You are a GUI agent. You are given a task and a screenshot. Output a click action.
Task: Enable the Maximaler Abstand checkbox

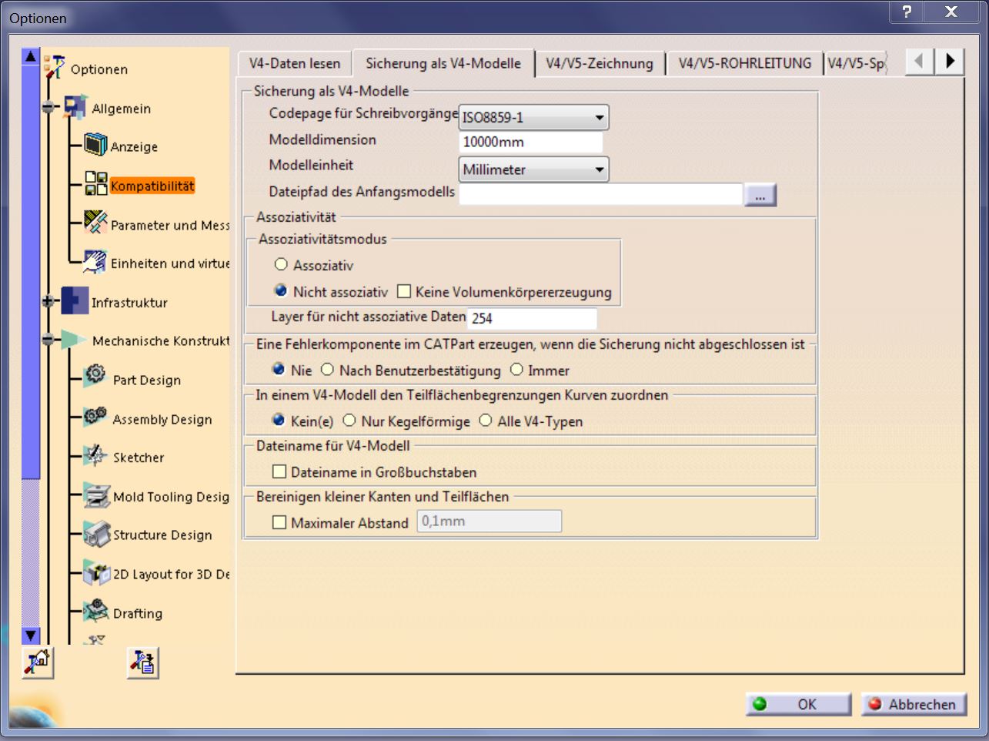tap(279, 522)
